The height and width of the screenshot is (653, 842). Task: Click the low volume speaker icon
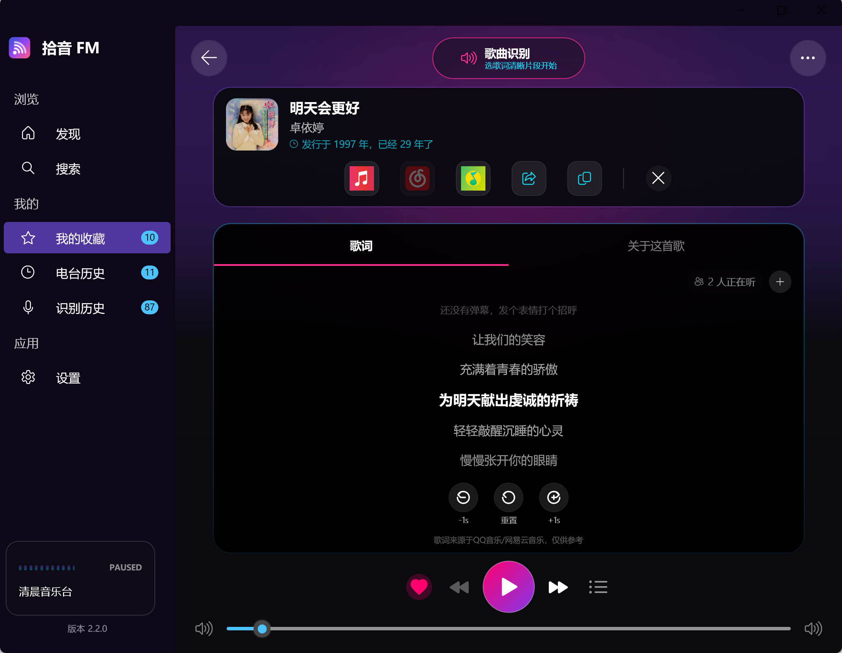point(204,629)
